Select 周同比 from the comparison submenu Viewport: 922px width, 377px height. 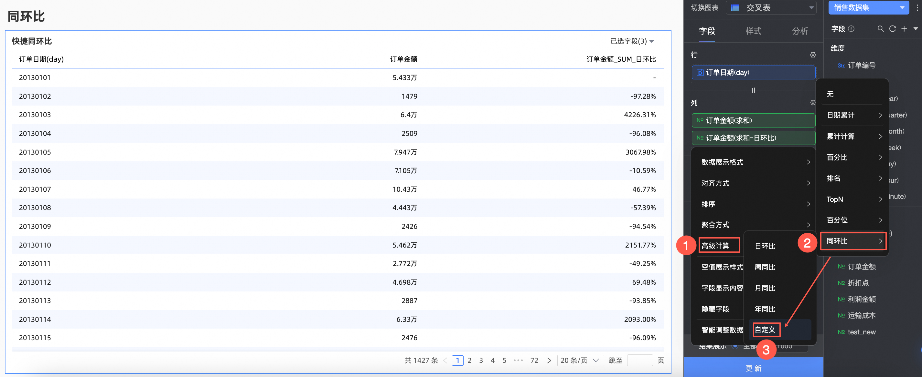pos(765,267)
